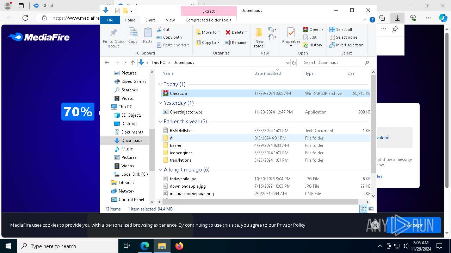Open Firefox from taskbar
The height and width of the screenshot is (253, 451).
tap(179, 246)
